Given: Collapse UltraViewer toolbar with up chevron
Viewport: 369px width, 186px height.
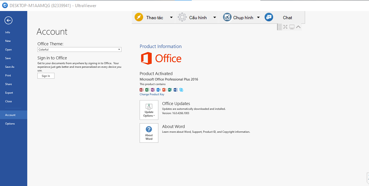Looking at the screenshot, I should click(x=298, y=27).
